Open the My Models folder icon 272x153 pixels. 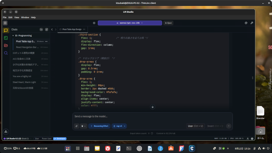[6, 45]
